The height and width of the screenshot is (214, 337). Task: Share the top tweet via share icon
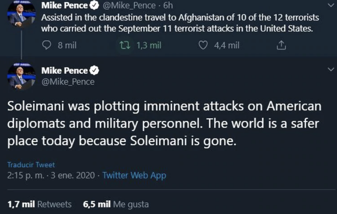[x=282, y=45]
